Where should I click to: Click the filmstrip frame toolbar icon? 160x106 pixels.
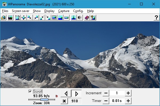point(18,18)
